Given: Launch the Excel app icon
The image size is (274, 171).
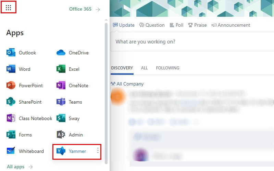Looking at the screenshot, I should click(x=61, y=69).
